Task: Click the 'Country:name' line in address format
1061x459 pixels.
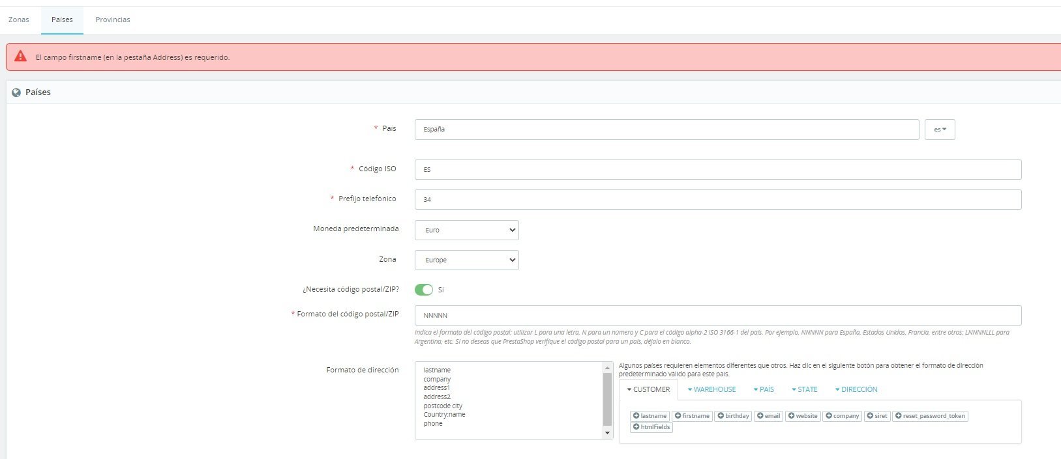Action: pyautogui.click(x=444, y=414)
